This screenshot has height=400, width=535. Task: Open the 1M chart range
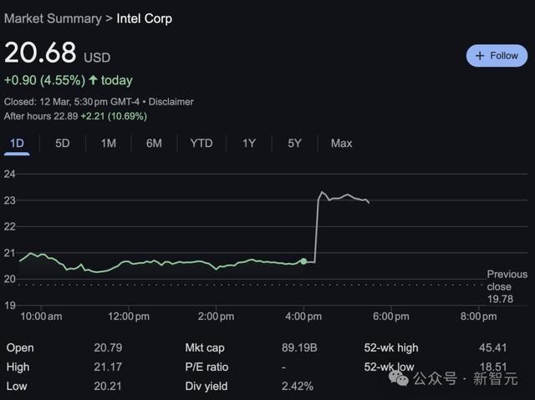coord(109,144)
